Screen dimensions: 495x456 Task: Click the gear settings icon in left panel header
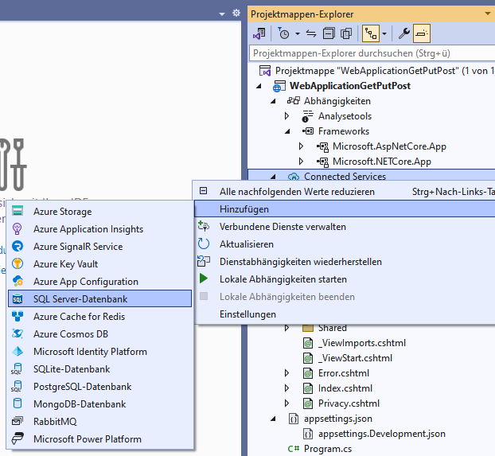point(236,13)
